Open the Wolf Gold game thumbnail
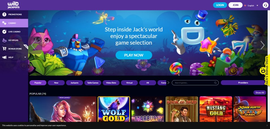The height and width of the screenshot is (129, 270). (x=114, y=109)
